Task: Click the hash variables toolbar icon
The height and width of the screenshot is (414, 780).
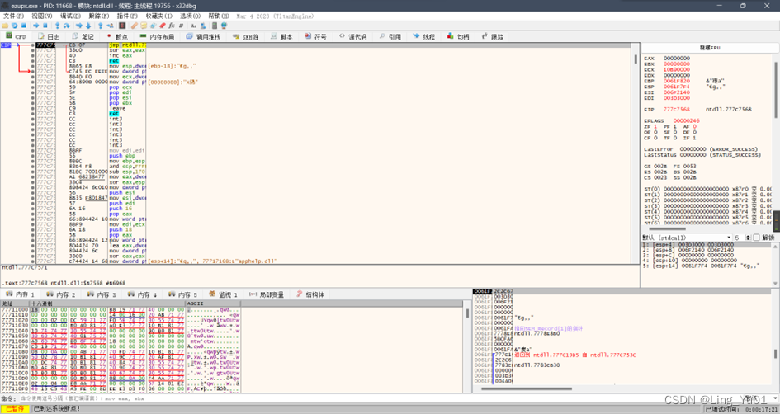Action: pos(181,26)
